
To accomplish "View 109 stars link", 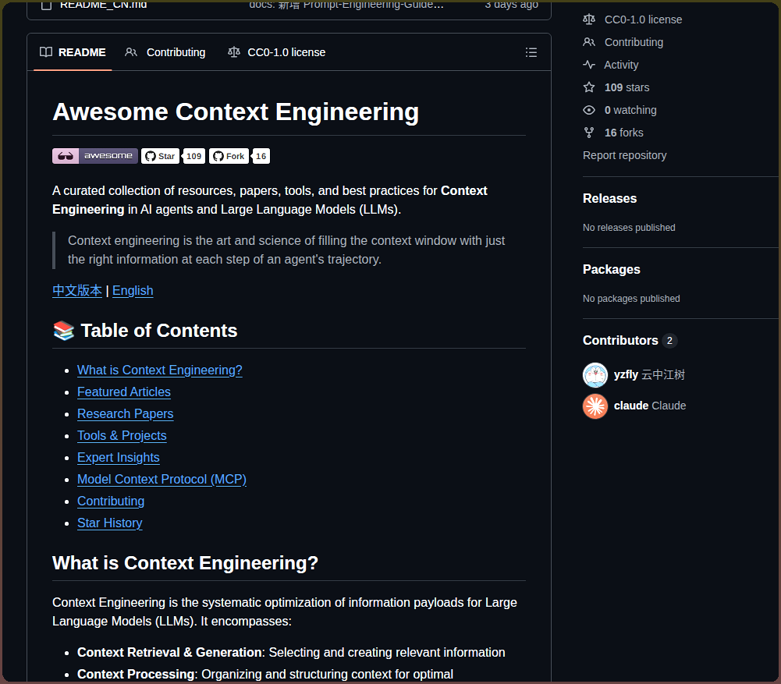I will (x=627, y=87).
